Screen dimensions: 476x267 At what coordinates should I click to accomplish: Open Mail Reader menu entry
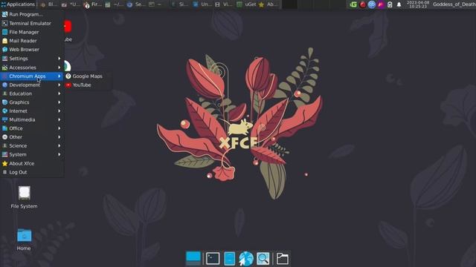point(32,41)
